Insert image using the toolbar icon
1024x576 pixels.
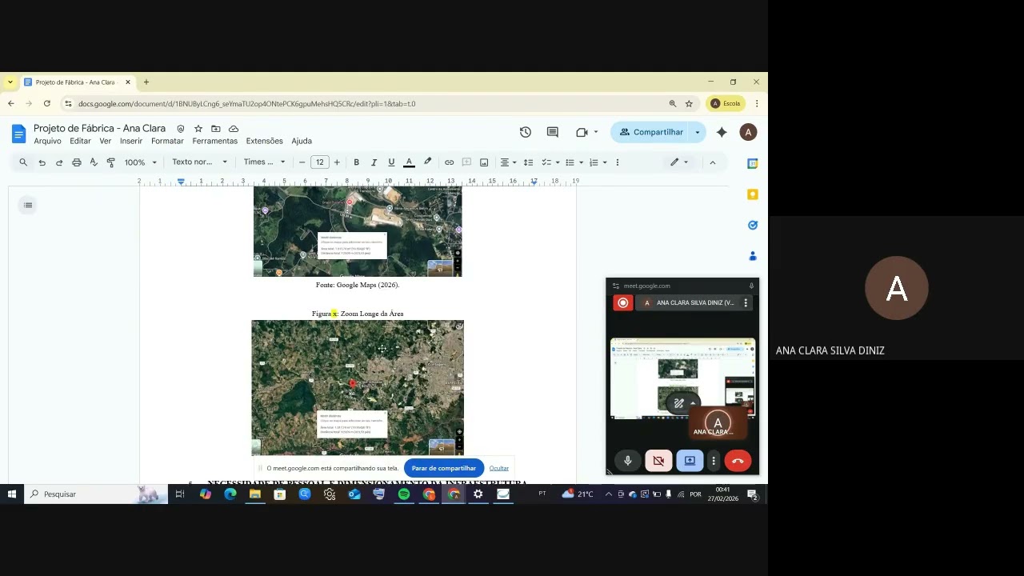[x=484, y=162]
